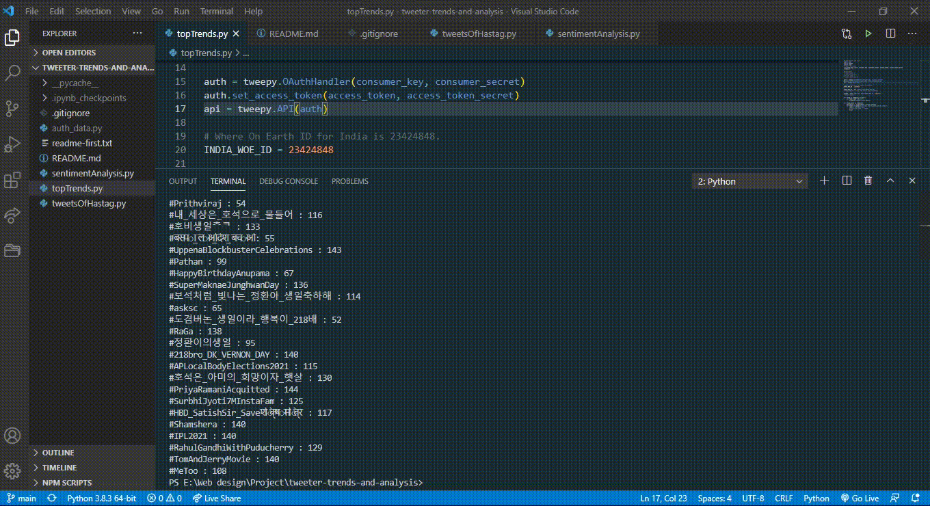Expand the .ipynb_checkpoints folder
Image resolution: width=930 pixels, height=506 pixels.
coord(92,98)
